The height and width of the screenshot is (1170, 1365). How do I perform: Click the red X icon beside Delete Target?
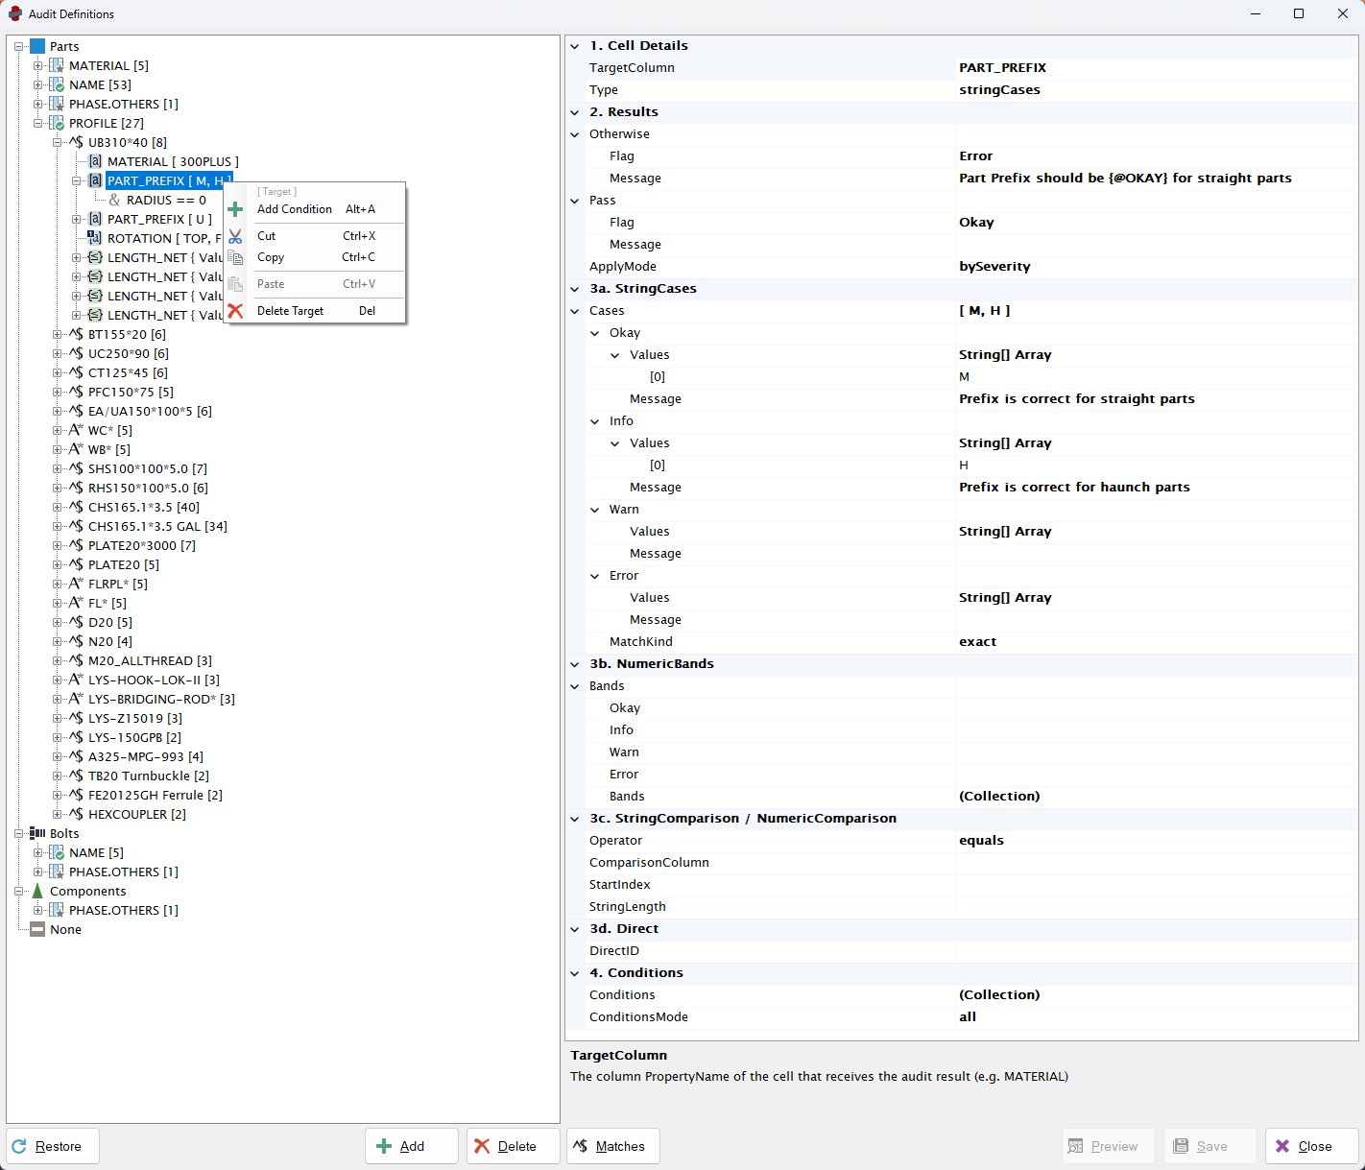point(235,311)
